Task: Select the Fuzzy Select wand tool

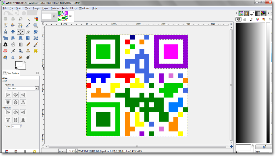Action: point(28,19)
